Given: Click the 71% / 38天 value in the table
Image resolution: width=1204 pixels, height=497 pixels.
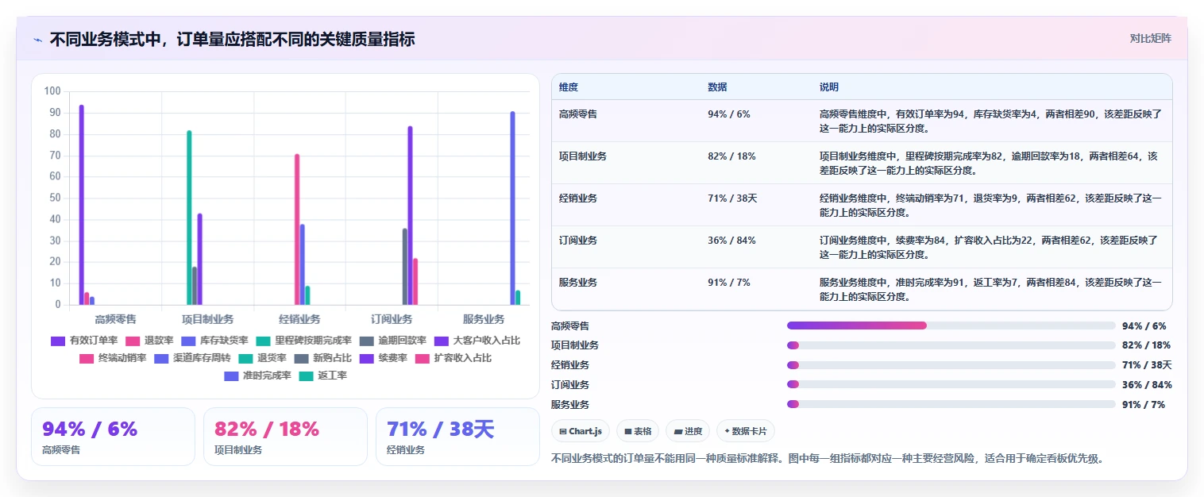Looking at the screenshot, I should 732,198.
